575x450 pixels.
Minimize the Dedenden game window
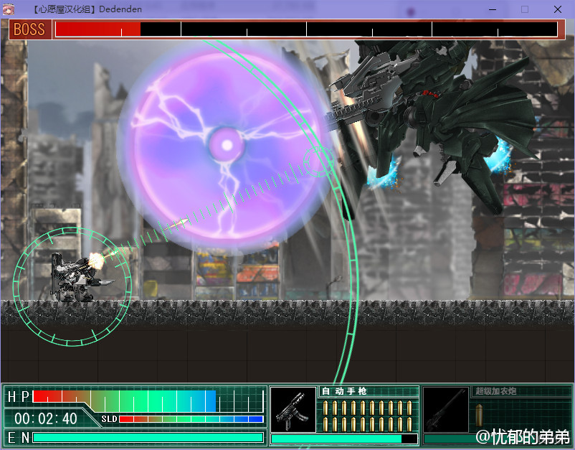[493, 9]
